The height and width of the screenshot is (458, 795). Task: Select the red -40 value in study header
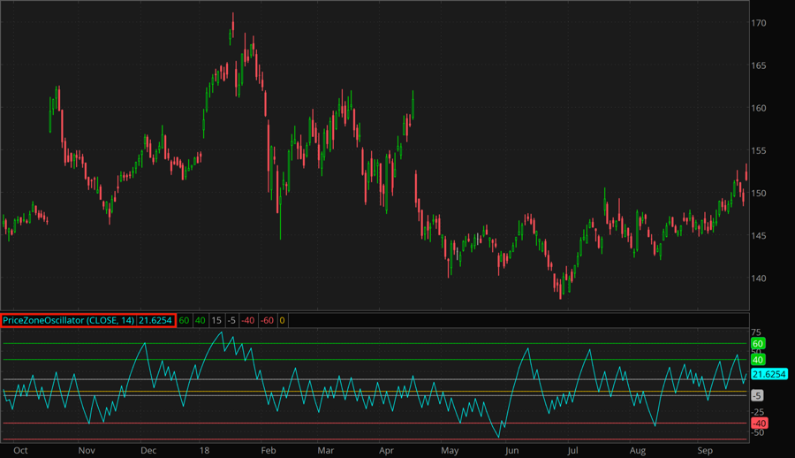[249, 320]
